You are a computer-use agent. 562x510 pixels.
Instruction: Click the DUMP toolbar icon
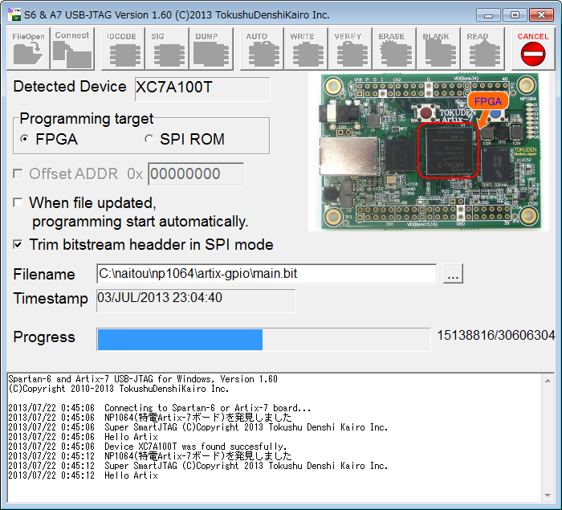pyautogui.click(x=212, y=49)
